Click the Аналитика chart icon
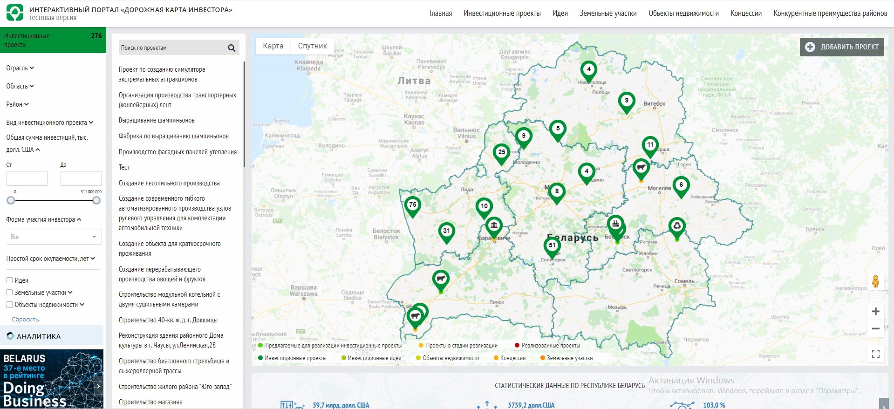Screen dimensions: 894x409 tap(10, 336)
